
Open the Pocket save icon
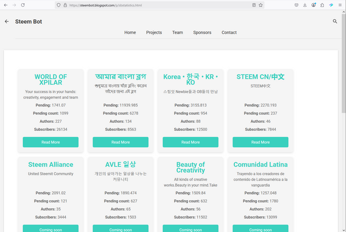pyautogui.click(x=296, y=5)
